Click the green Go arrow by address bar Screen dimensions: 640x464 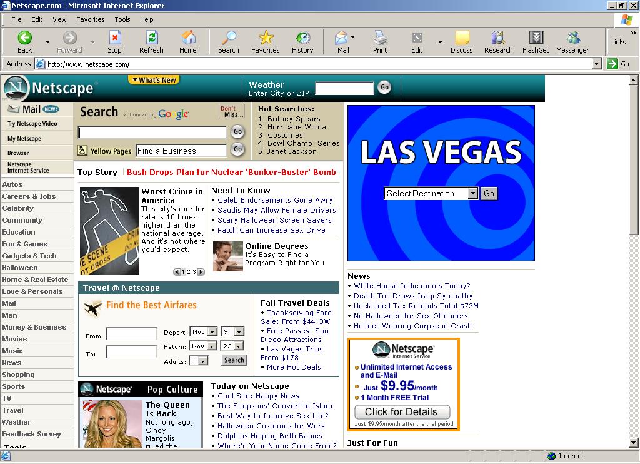click(612, 64)
